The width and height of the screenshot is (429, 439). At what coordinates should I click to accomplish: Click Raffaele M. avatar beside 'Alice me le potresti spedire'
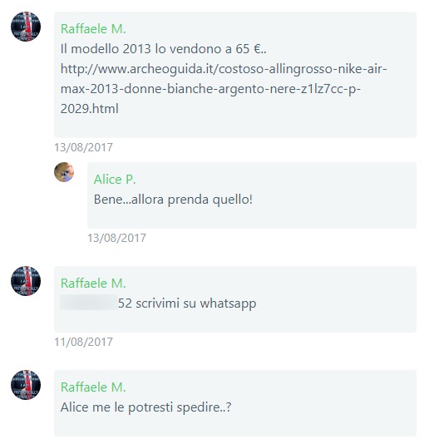click(x=26, y=385)
